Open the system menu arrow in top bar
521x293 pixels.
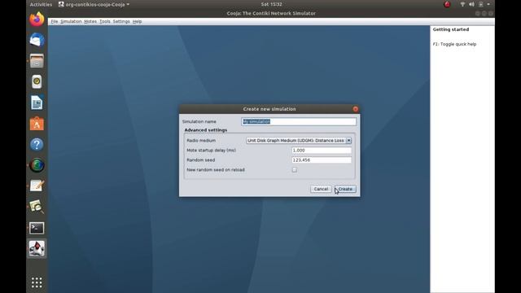coord(488,4)
